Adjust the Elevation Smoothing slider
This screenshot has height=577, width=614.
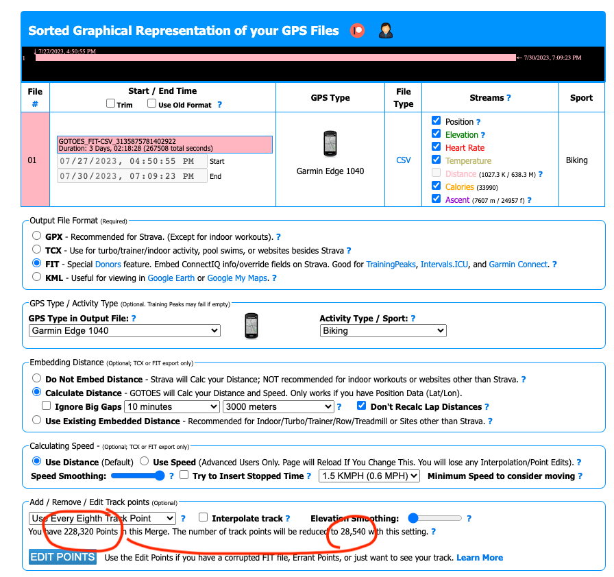434,518
